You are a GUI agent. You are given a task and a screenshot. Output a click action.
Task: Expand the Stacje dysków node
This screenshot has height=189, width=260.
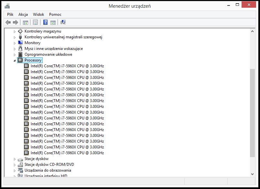pyautogui.click(x=15, y=159)
